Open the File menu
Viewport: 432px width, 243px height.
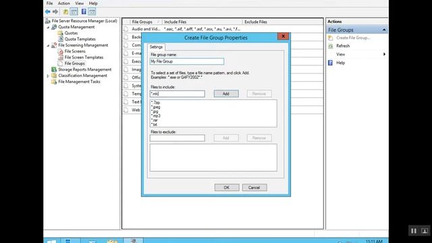49,3
